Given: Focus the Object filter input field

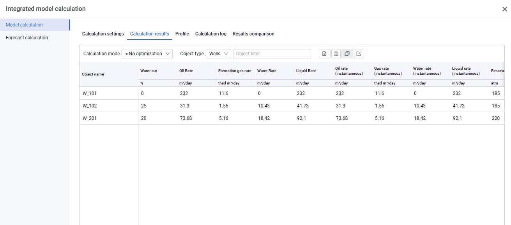Looking at the screenshot, I should pyautogui.click(x=272, y=54).
